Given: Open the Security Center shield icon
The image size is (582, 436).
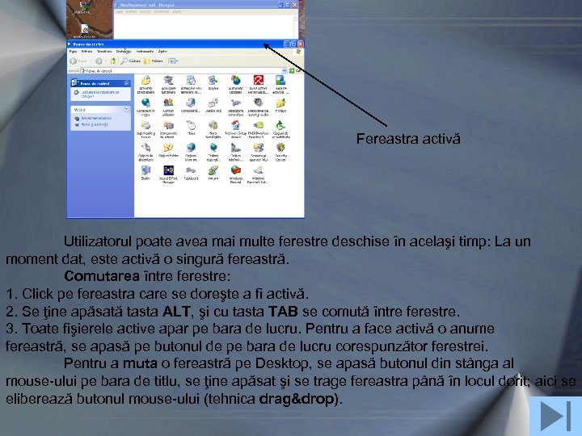Looking at the screenshot, I should click(280, 148).
